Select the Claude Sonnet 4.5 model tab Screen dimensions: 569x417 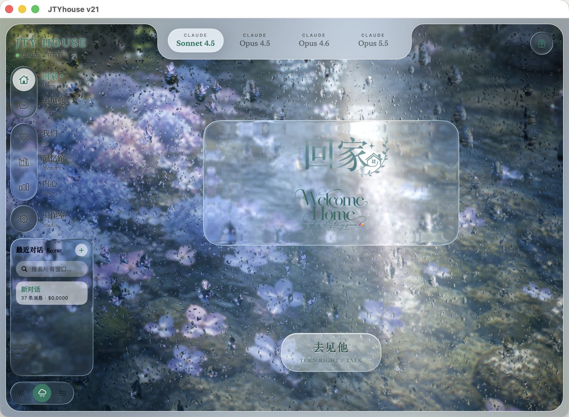tap(196, 40)
